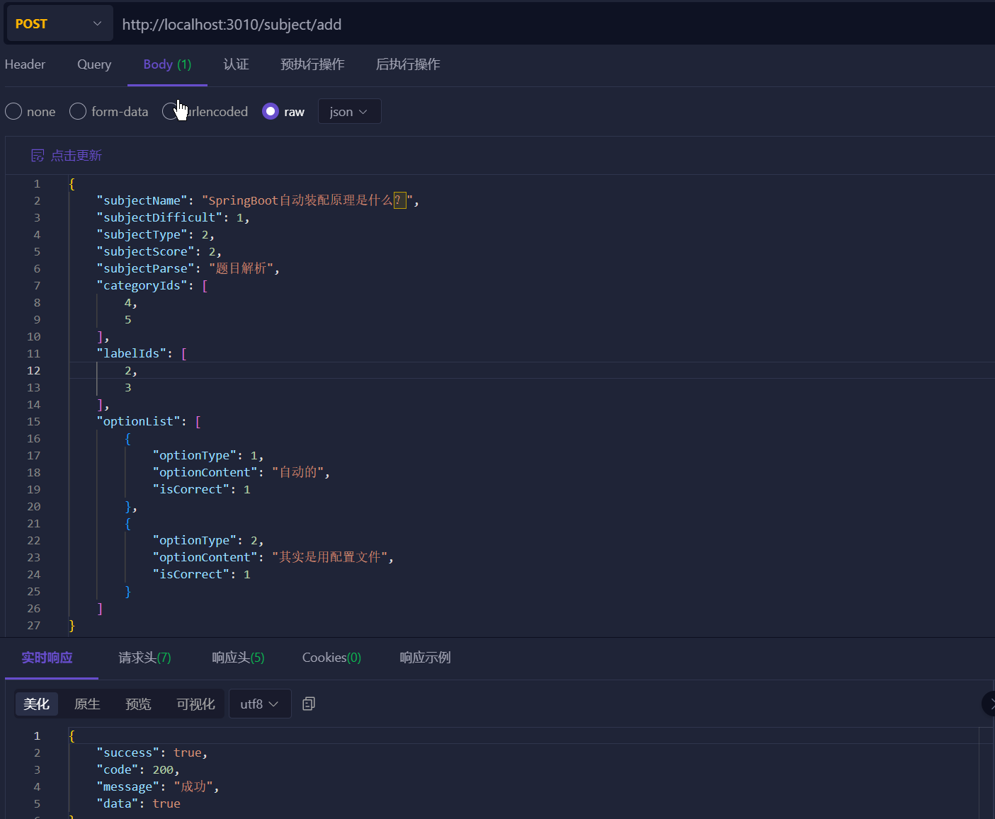Screen dimensions: 995x819
Task: Open the POST request method dropdown
Action: pos(59,23)
